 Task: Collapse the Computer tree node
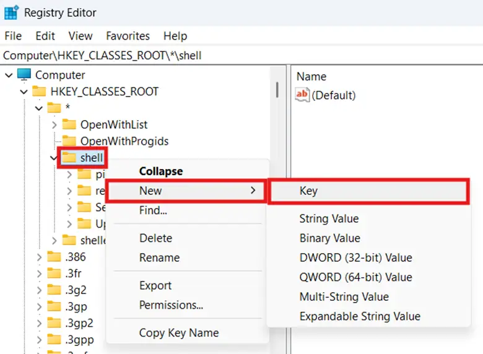coord(9,75)
